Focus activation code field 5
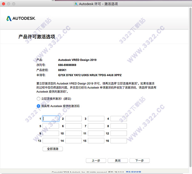This screenshot has width=192, height=174. [51, 126]
